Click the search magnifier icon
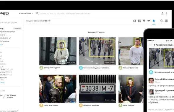174x112 pixels. pos(38,13)
